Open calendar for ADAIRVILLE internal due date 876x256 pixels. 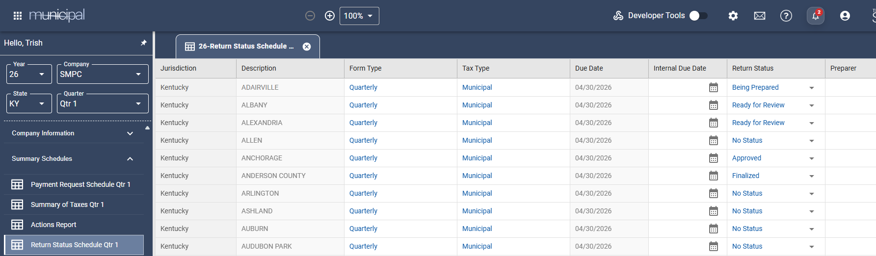click(x=714, y=87)
